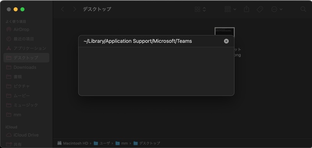This screenshot has width=312, height=148.
Task: Open 書類 folder in sidebar
Action: tap(26, 77)
